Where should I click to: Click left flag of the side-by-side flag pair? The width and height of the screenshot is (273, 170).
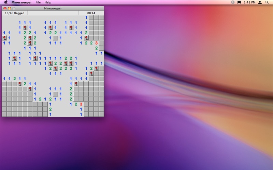pos(66,63)
